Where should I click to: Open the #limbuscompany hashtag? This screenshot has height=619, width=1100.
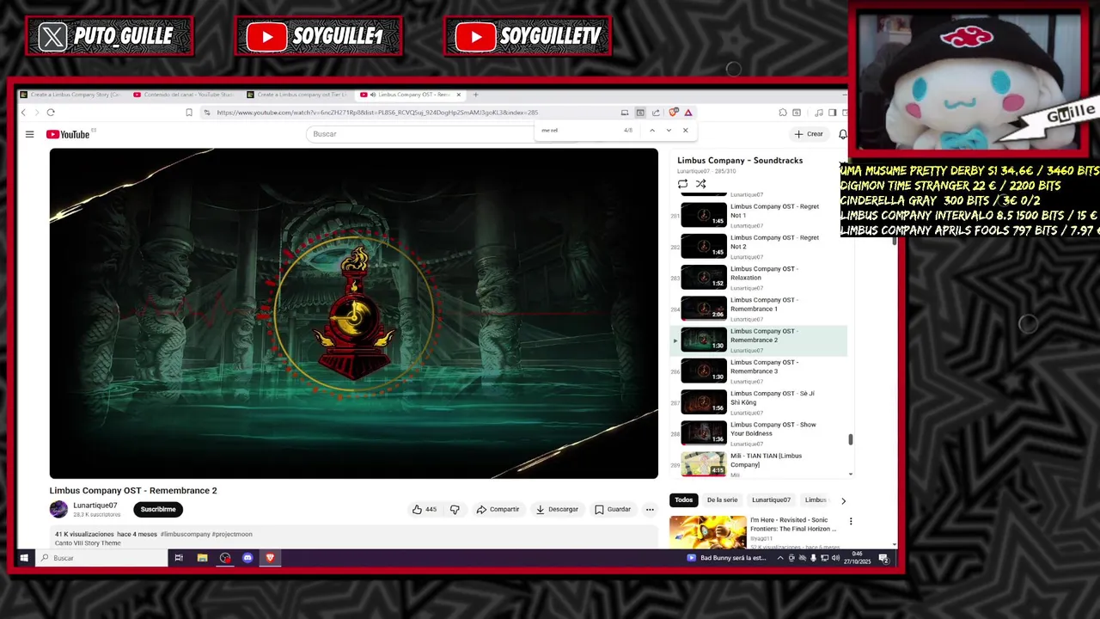coord(185,535)
